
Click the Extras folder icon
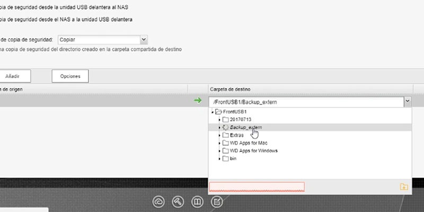point(226,135)
